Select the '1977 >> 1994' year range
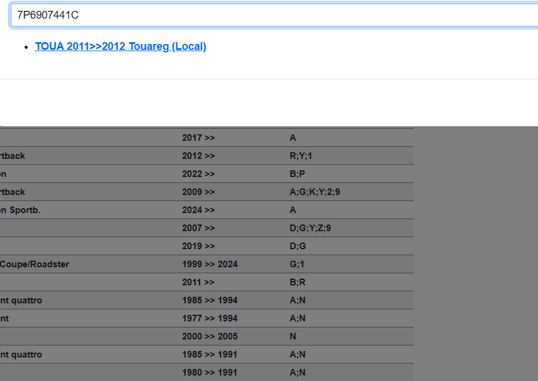This screenshot has height=381, width=538. pyautogui.click(x=210, y=318)
